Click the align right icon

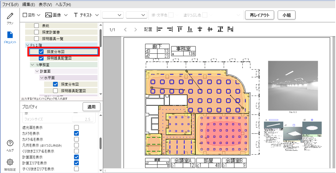click(x=170, y=30)
